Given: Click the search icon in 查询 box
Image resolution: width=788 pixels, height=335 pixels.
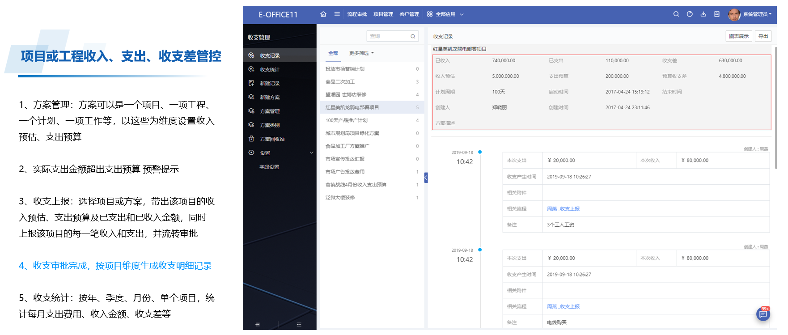Looking at the screenshot, I should [x=413, y=36].
